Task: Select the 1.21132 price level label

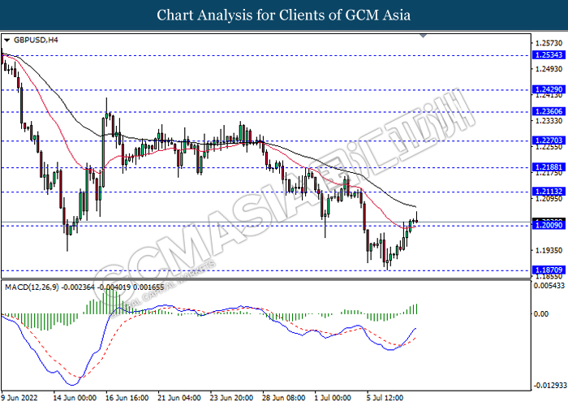Action: click(549, 192)
